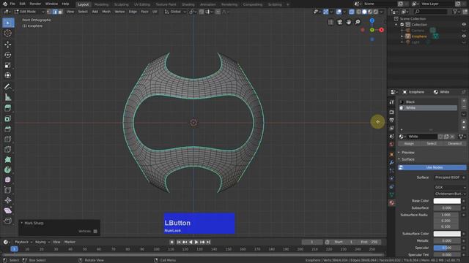Select the Edge Slide tool
Screen dimensions: 469x263
point(8,190)
